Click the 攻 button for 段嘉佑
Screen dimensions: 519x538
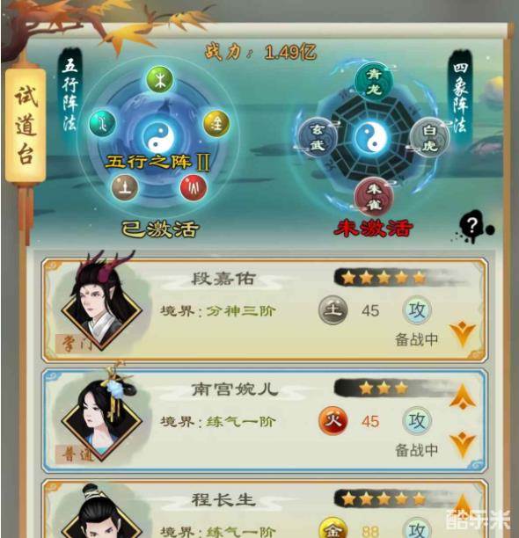click(416, 310)
